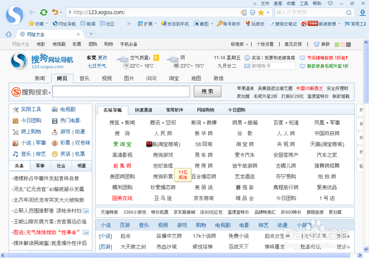Open 今日团购 in left sidebar
Screen dimensions: 369x258
click(27, 121)
